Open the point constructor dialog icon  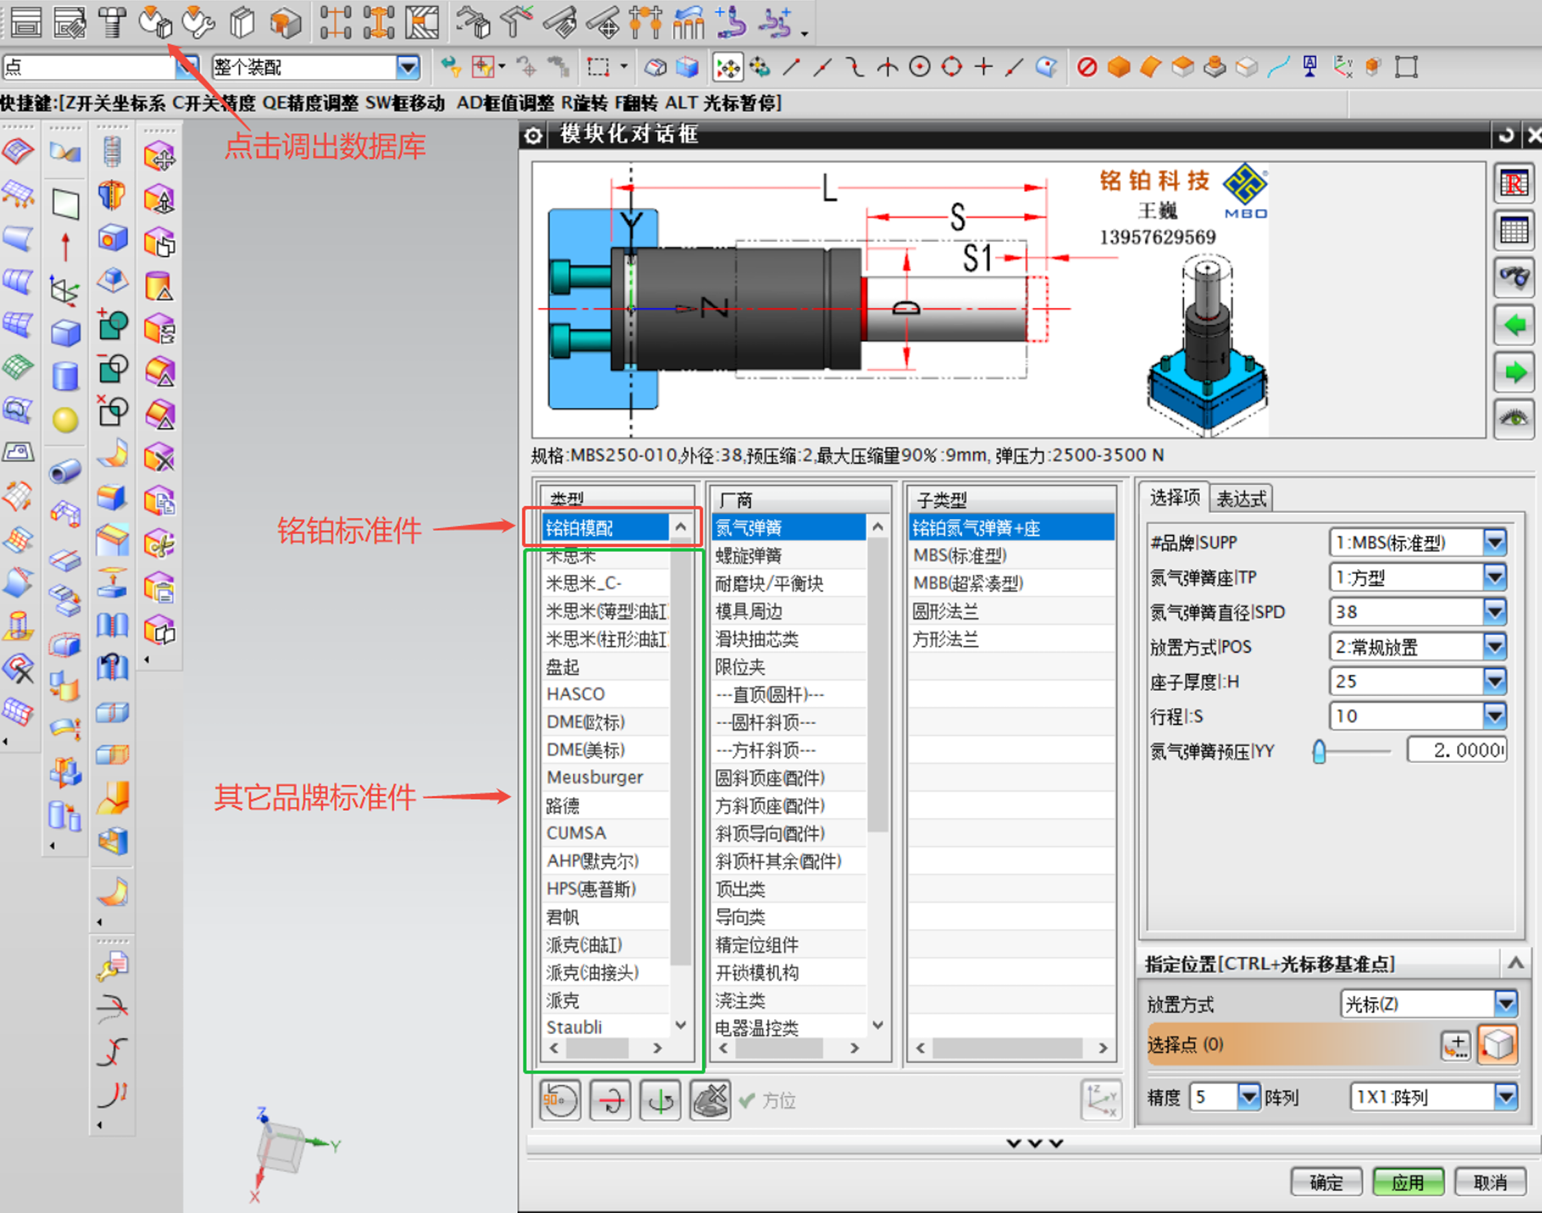click(1456, 1045)
